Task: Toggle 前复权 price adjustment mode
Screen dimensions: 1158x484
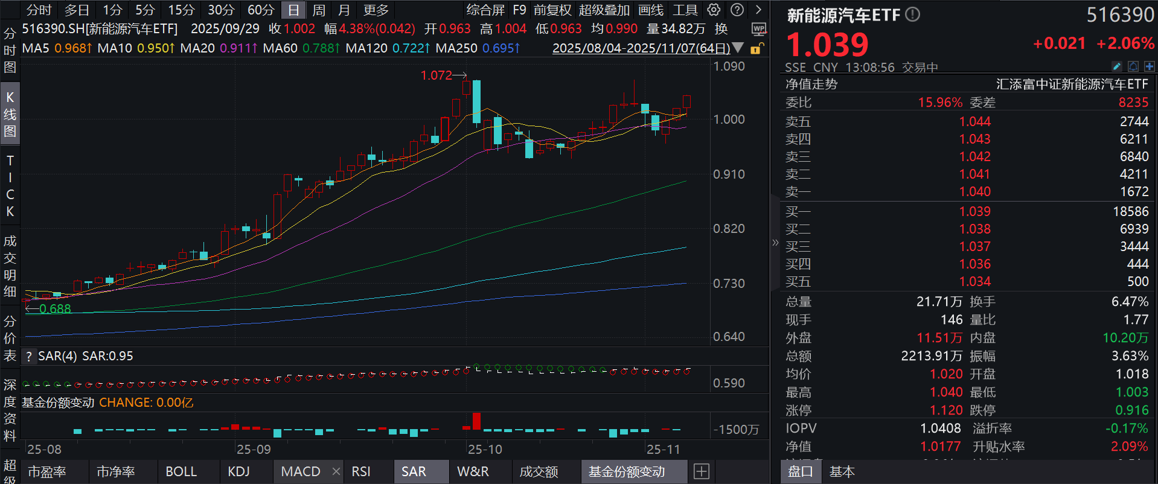Action: 552,10
